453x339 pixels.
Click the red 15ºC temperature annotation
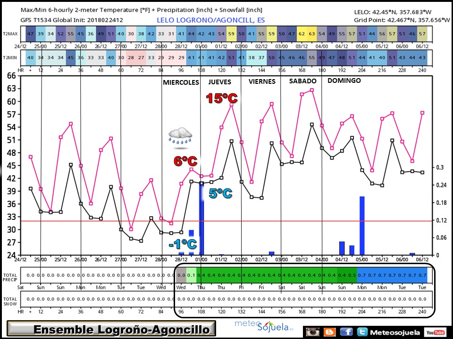coord(222,98)
